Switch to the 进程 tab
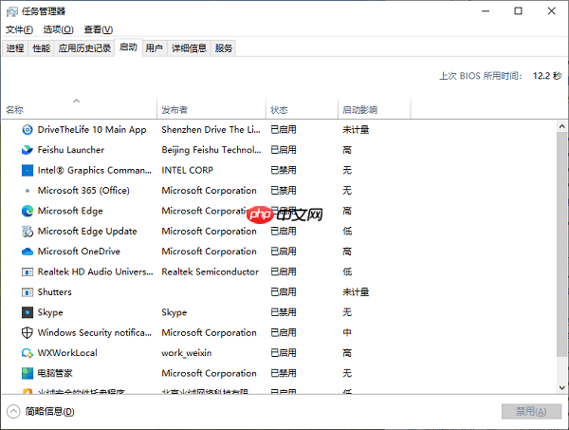The height and width of the screenshot is (430, 569). [x=15, y=48]
